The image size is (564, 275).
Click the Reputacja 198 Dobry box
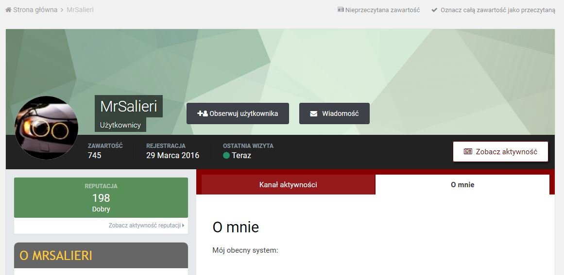[101, 197]
